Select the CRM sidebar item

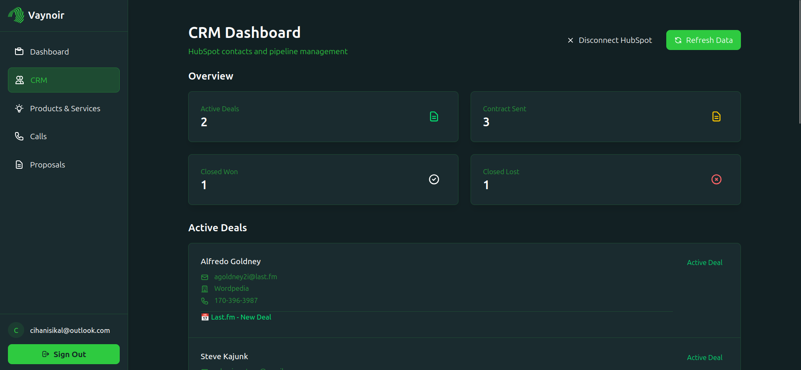pyautogui.click(x=64, y=80)
